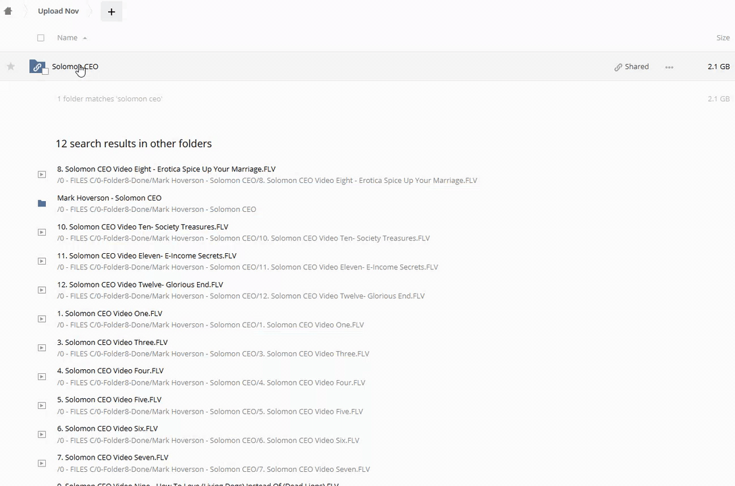Image resolution: width=735 pixels, height=486 pixels.
Task: Click video icon next to Video Seven
Action: pyautogui.click(x=42, y=463)
